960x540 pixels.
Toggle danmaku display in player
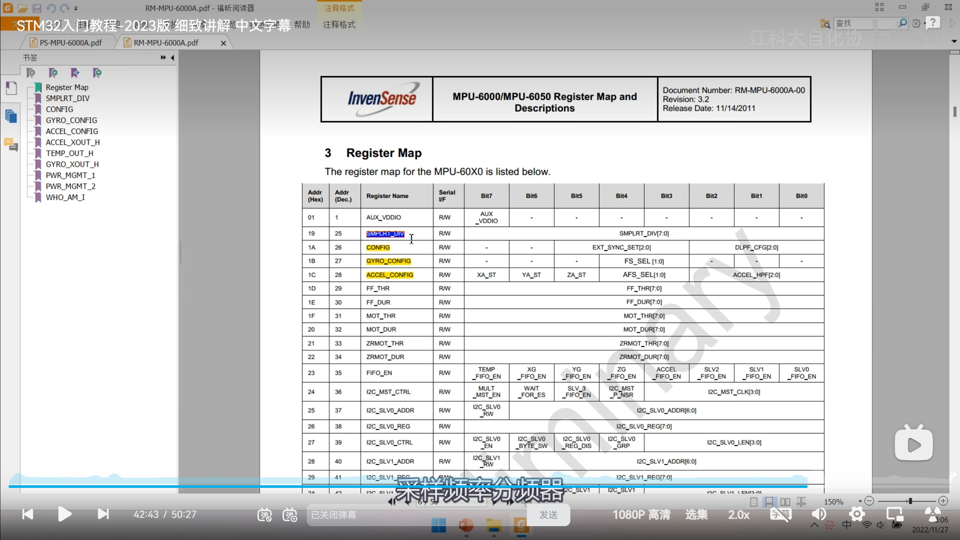(x=264, y=514)
